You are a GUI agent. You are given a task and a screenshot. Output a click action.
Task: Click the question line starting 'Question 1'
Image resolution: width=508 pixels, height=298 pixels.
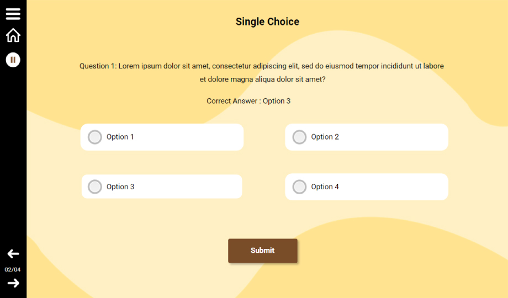click(x=261, y=66)
